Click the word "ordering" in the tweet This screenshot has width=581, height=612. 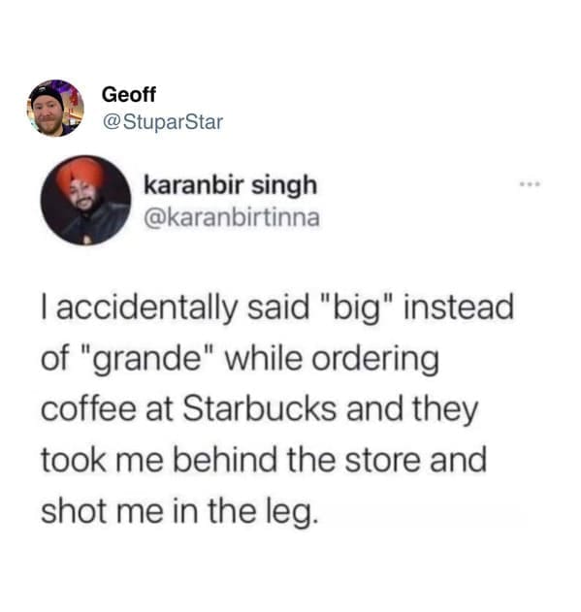375,359
